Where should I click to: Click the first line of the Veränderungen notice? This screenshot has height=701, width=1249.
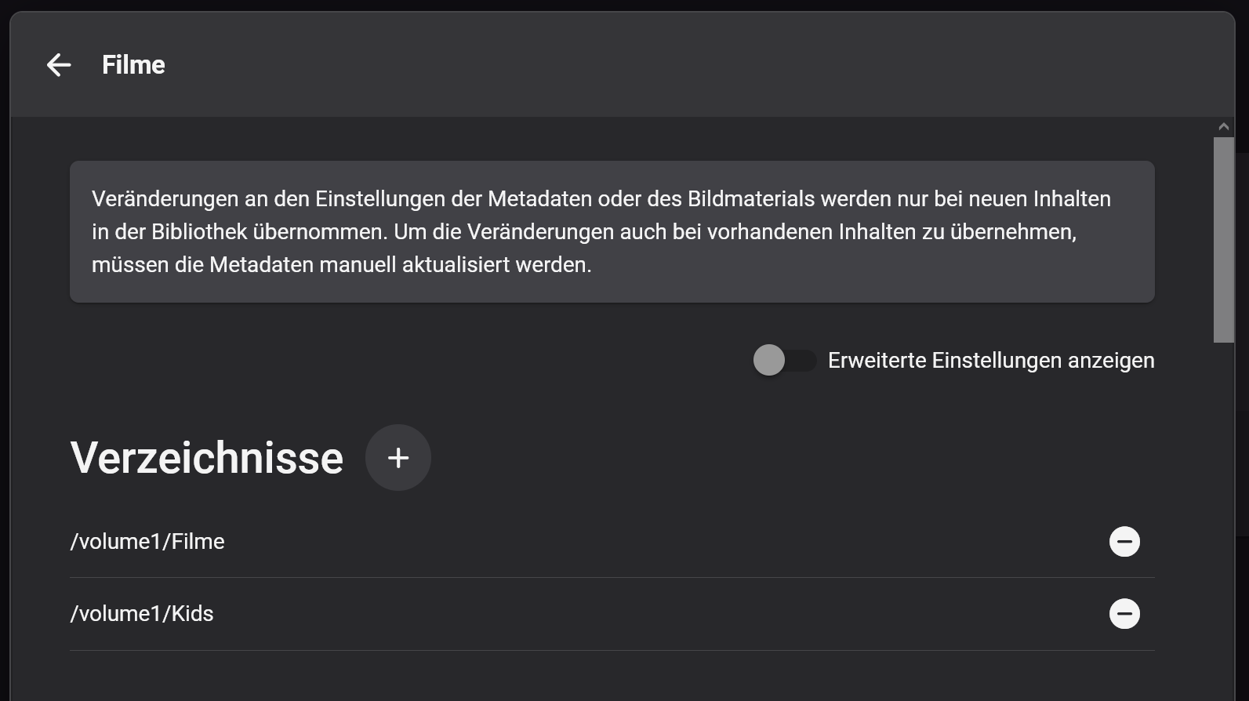coord(601,199)
